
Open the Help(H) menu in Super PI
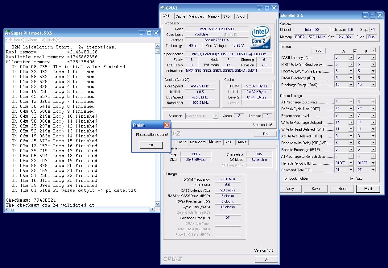coord(55,40)
